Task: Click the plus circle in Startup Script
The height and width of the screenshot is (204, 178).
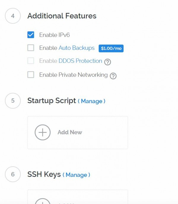Action: pyautogui.click(x=43, y=132)
